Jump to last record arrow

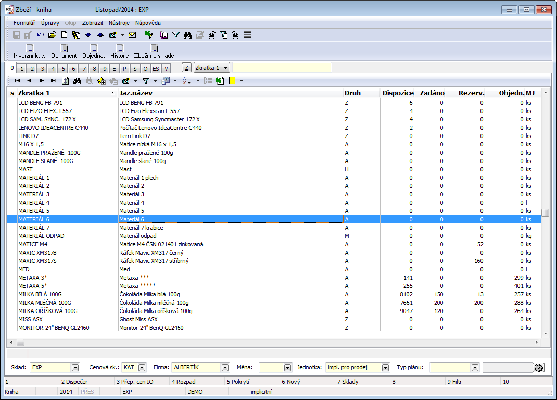click(x=54, y=81)
